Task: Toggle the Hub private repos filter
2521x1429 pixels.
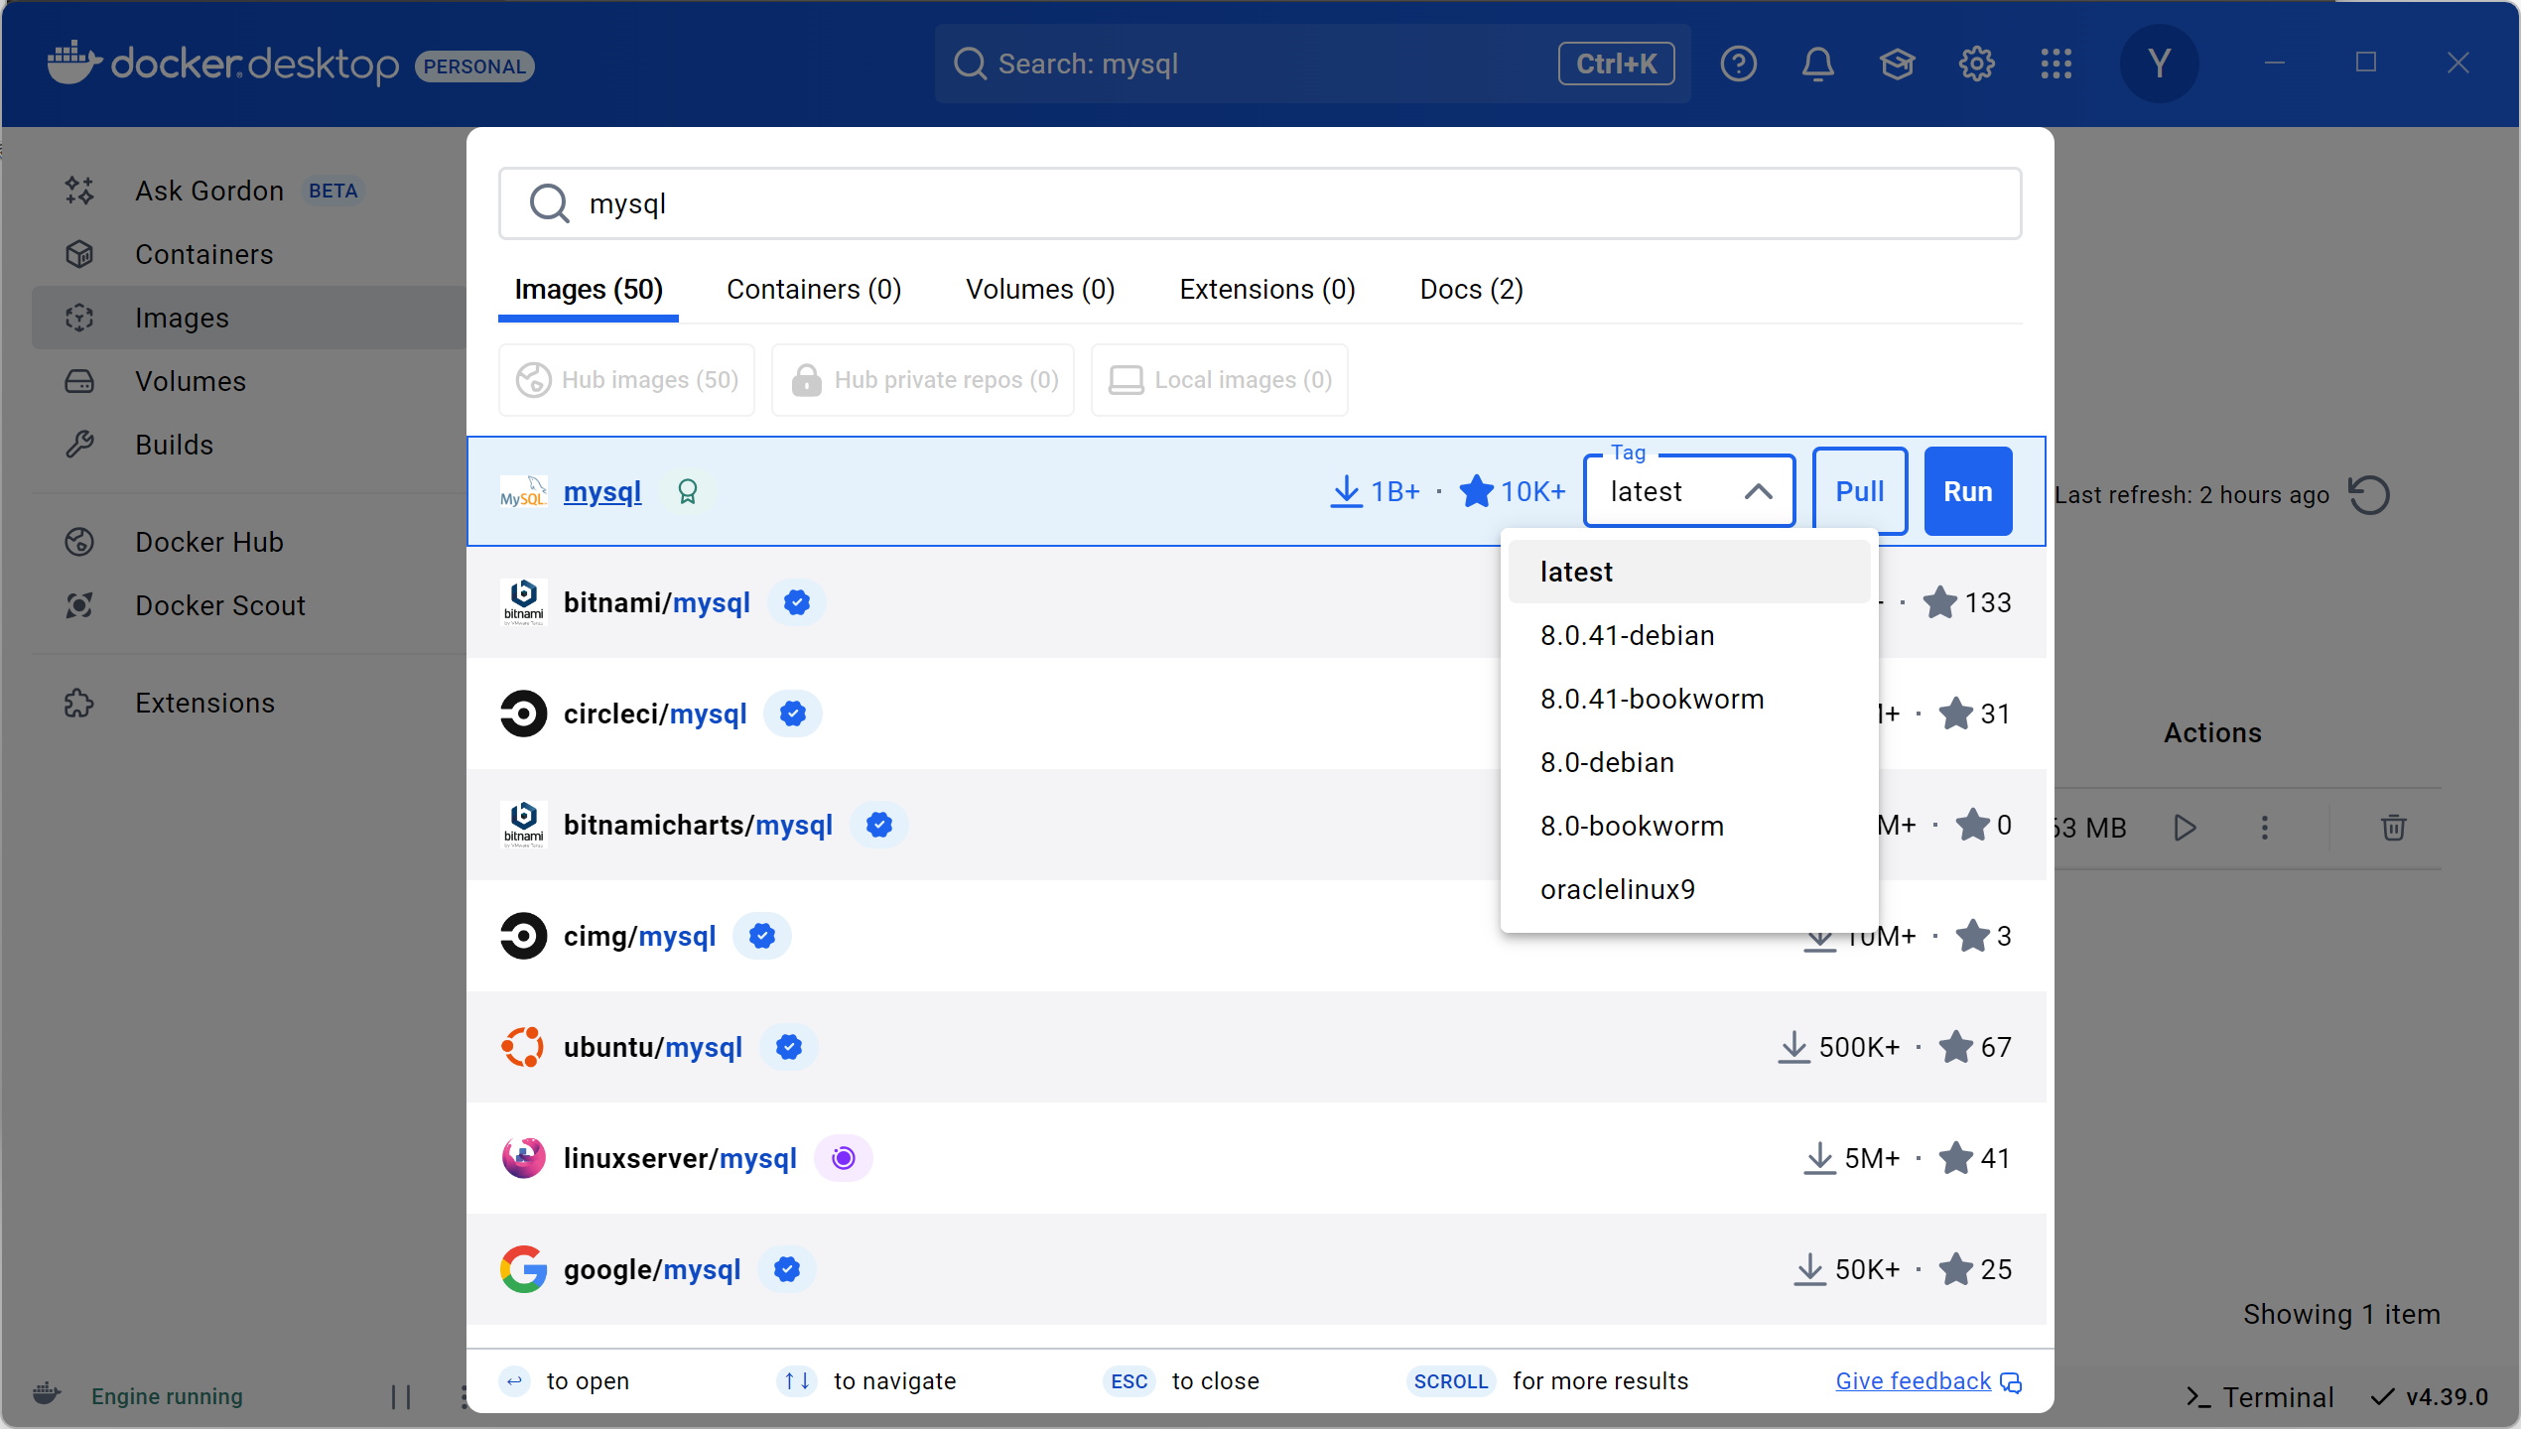Action: 923,380
